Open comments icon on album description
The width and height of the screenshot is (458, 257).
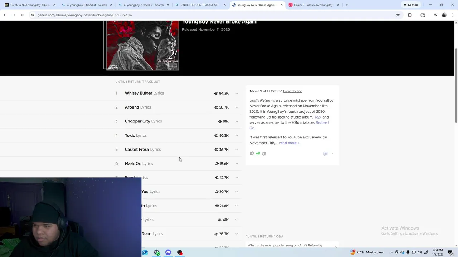[x=325, y=153]
